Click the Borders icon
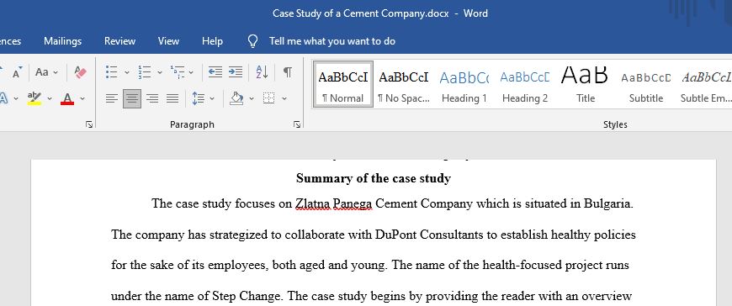The height and width of the screenshot is (306, 732). 268,98
